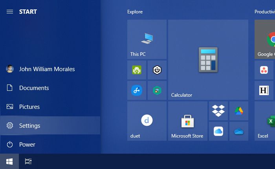Collapse the START hamburger menu
Image resolution: width=275 pixels, height=169 pixels.
coord(10,12)
